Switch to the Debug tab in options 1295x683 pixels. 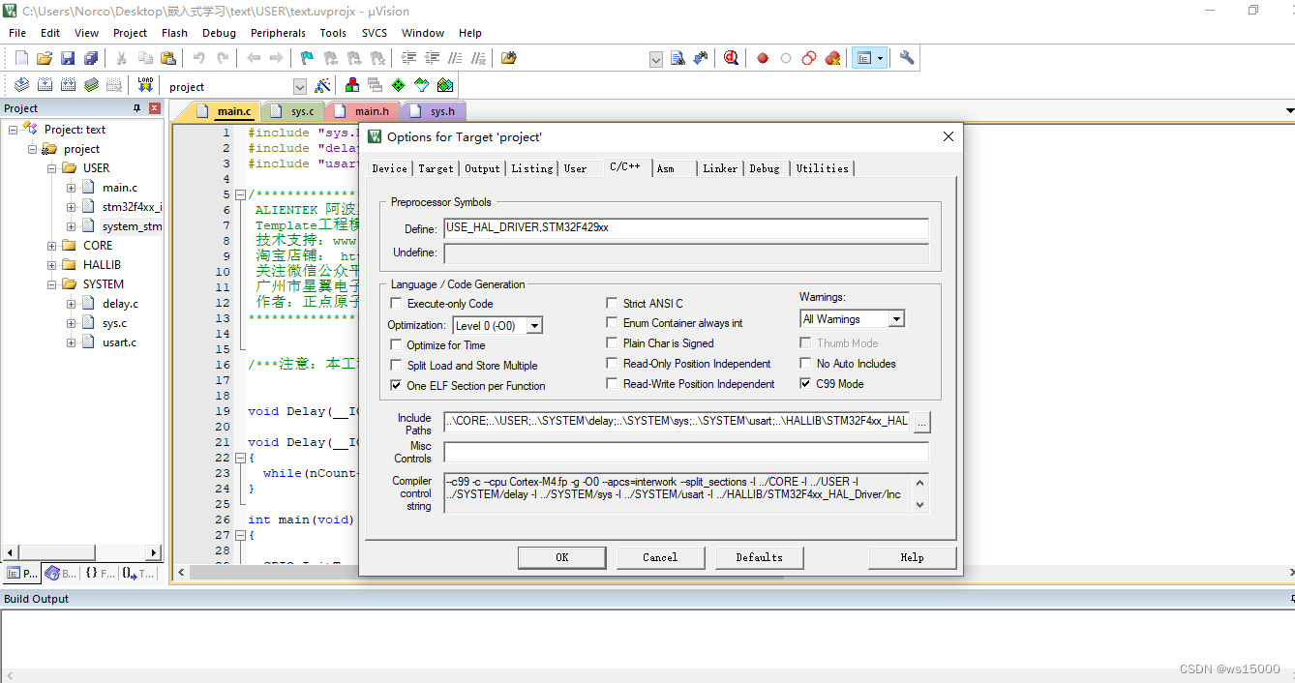click(765, 168)
